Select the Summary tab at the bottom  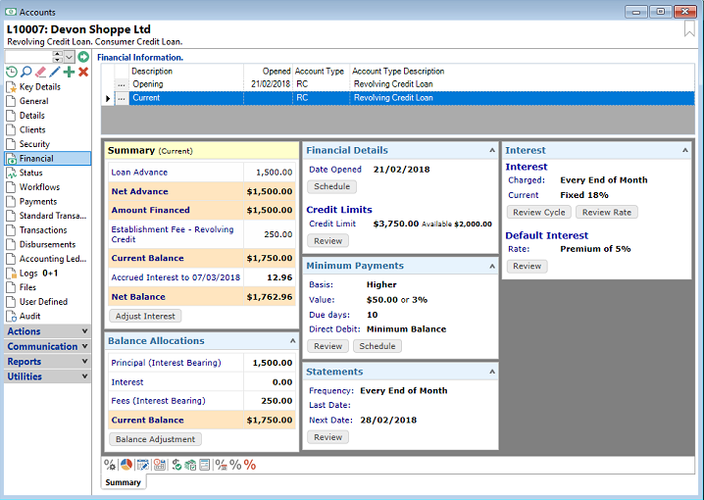(124, 482)
